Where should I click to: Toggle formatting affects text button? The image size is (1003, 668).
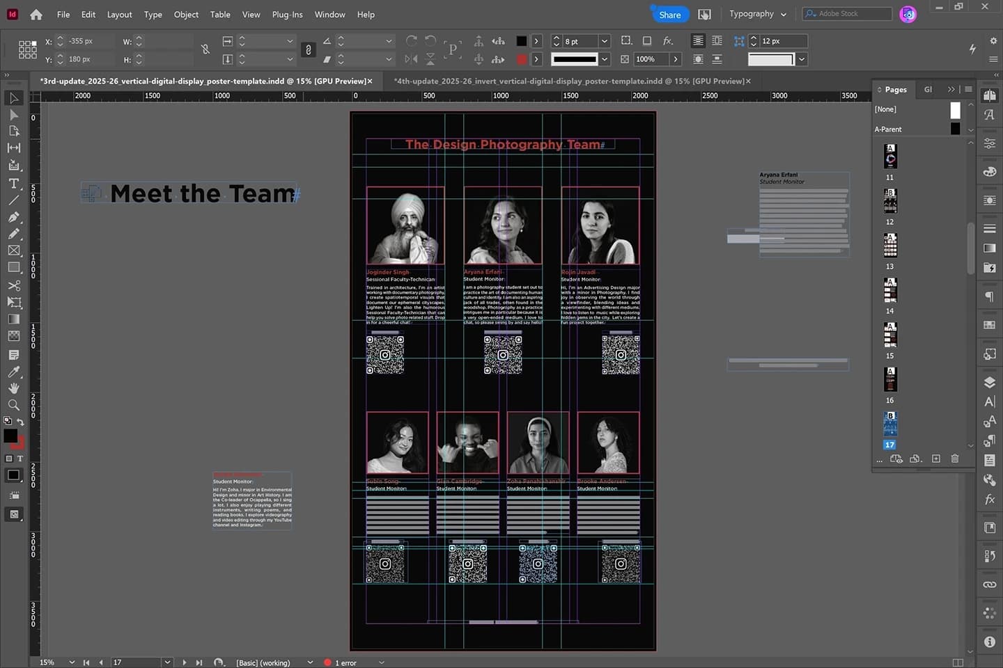coord(20,459)
